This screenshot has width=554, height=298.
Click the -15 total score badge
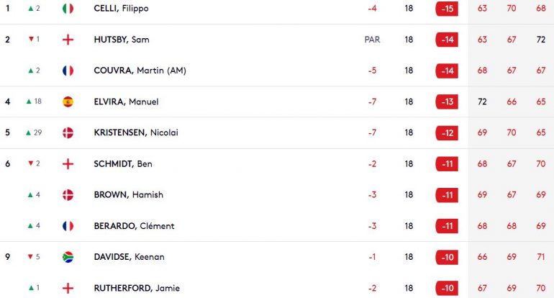pyautogui.click(x=447, y=9)
